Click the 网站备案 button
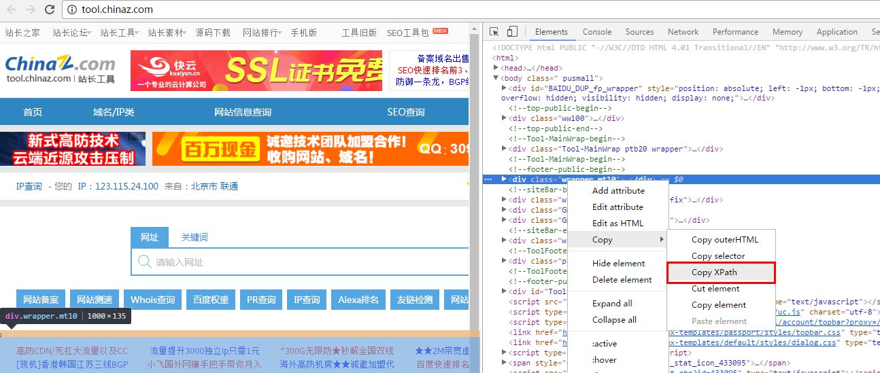The height and width of the screenshot is (373, 880). coord(41,300)
